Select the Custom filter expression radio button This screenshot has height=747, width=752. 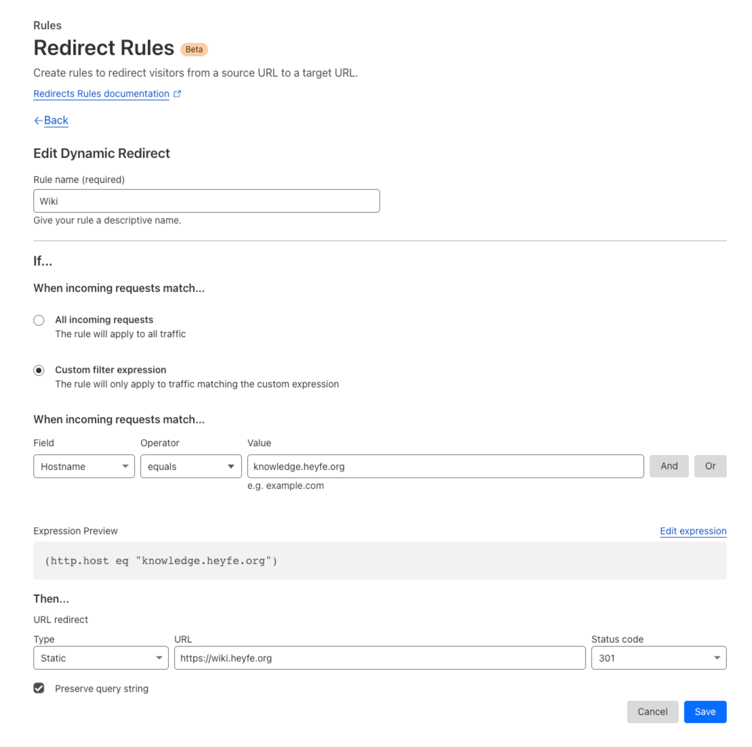point(39,370)
